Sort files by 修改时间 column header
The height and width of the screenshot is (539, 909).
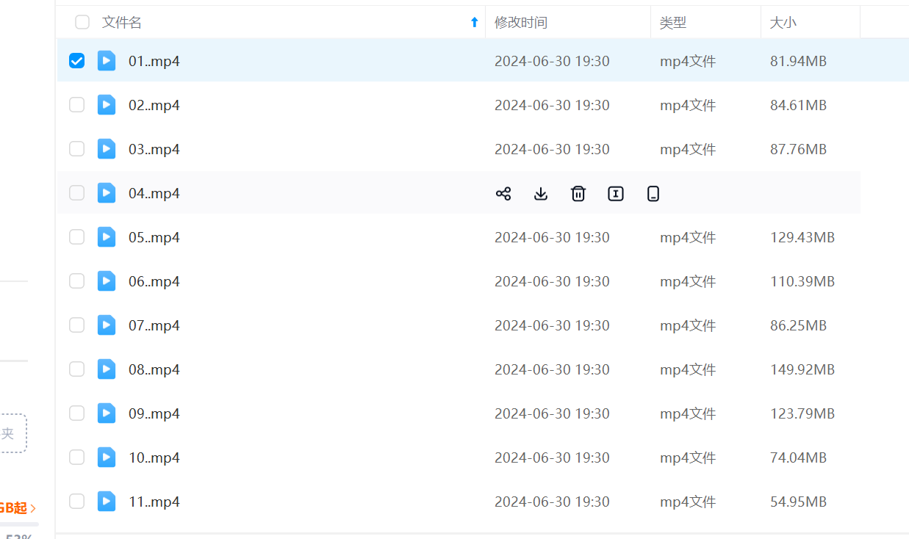(x=521, y=23)
